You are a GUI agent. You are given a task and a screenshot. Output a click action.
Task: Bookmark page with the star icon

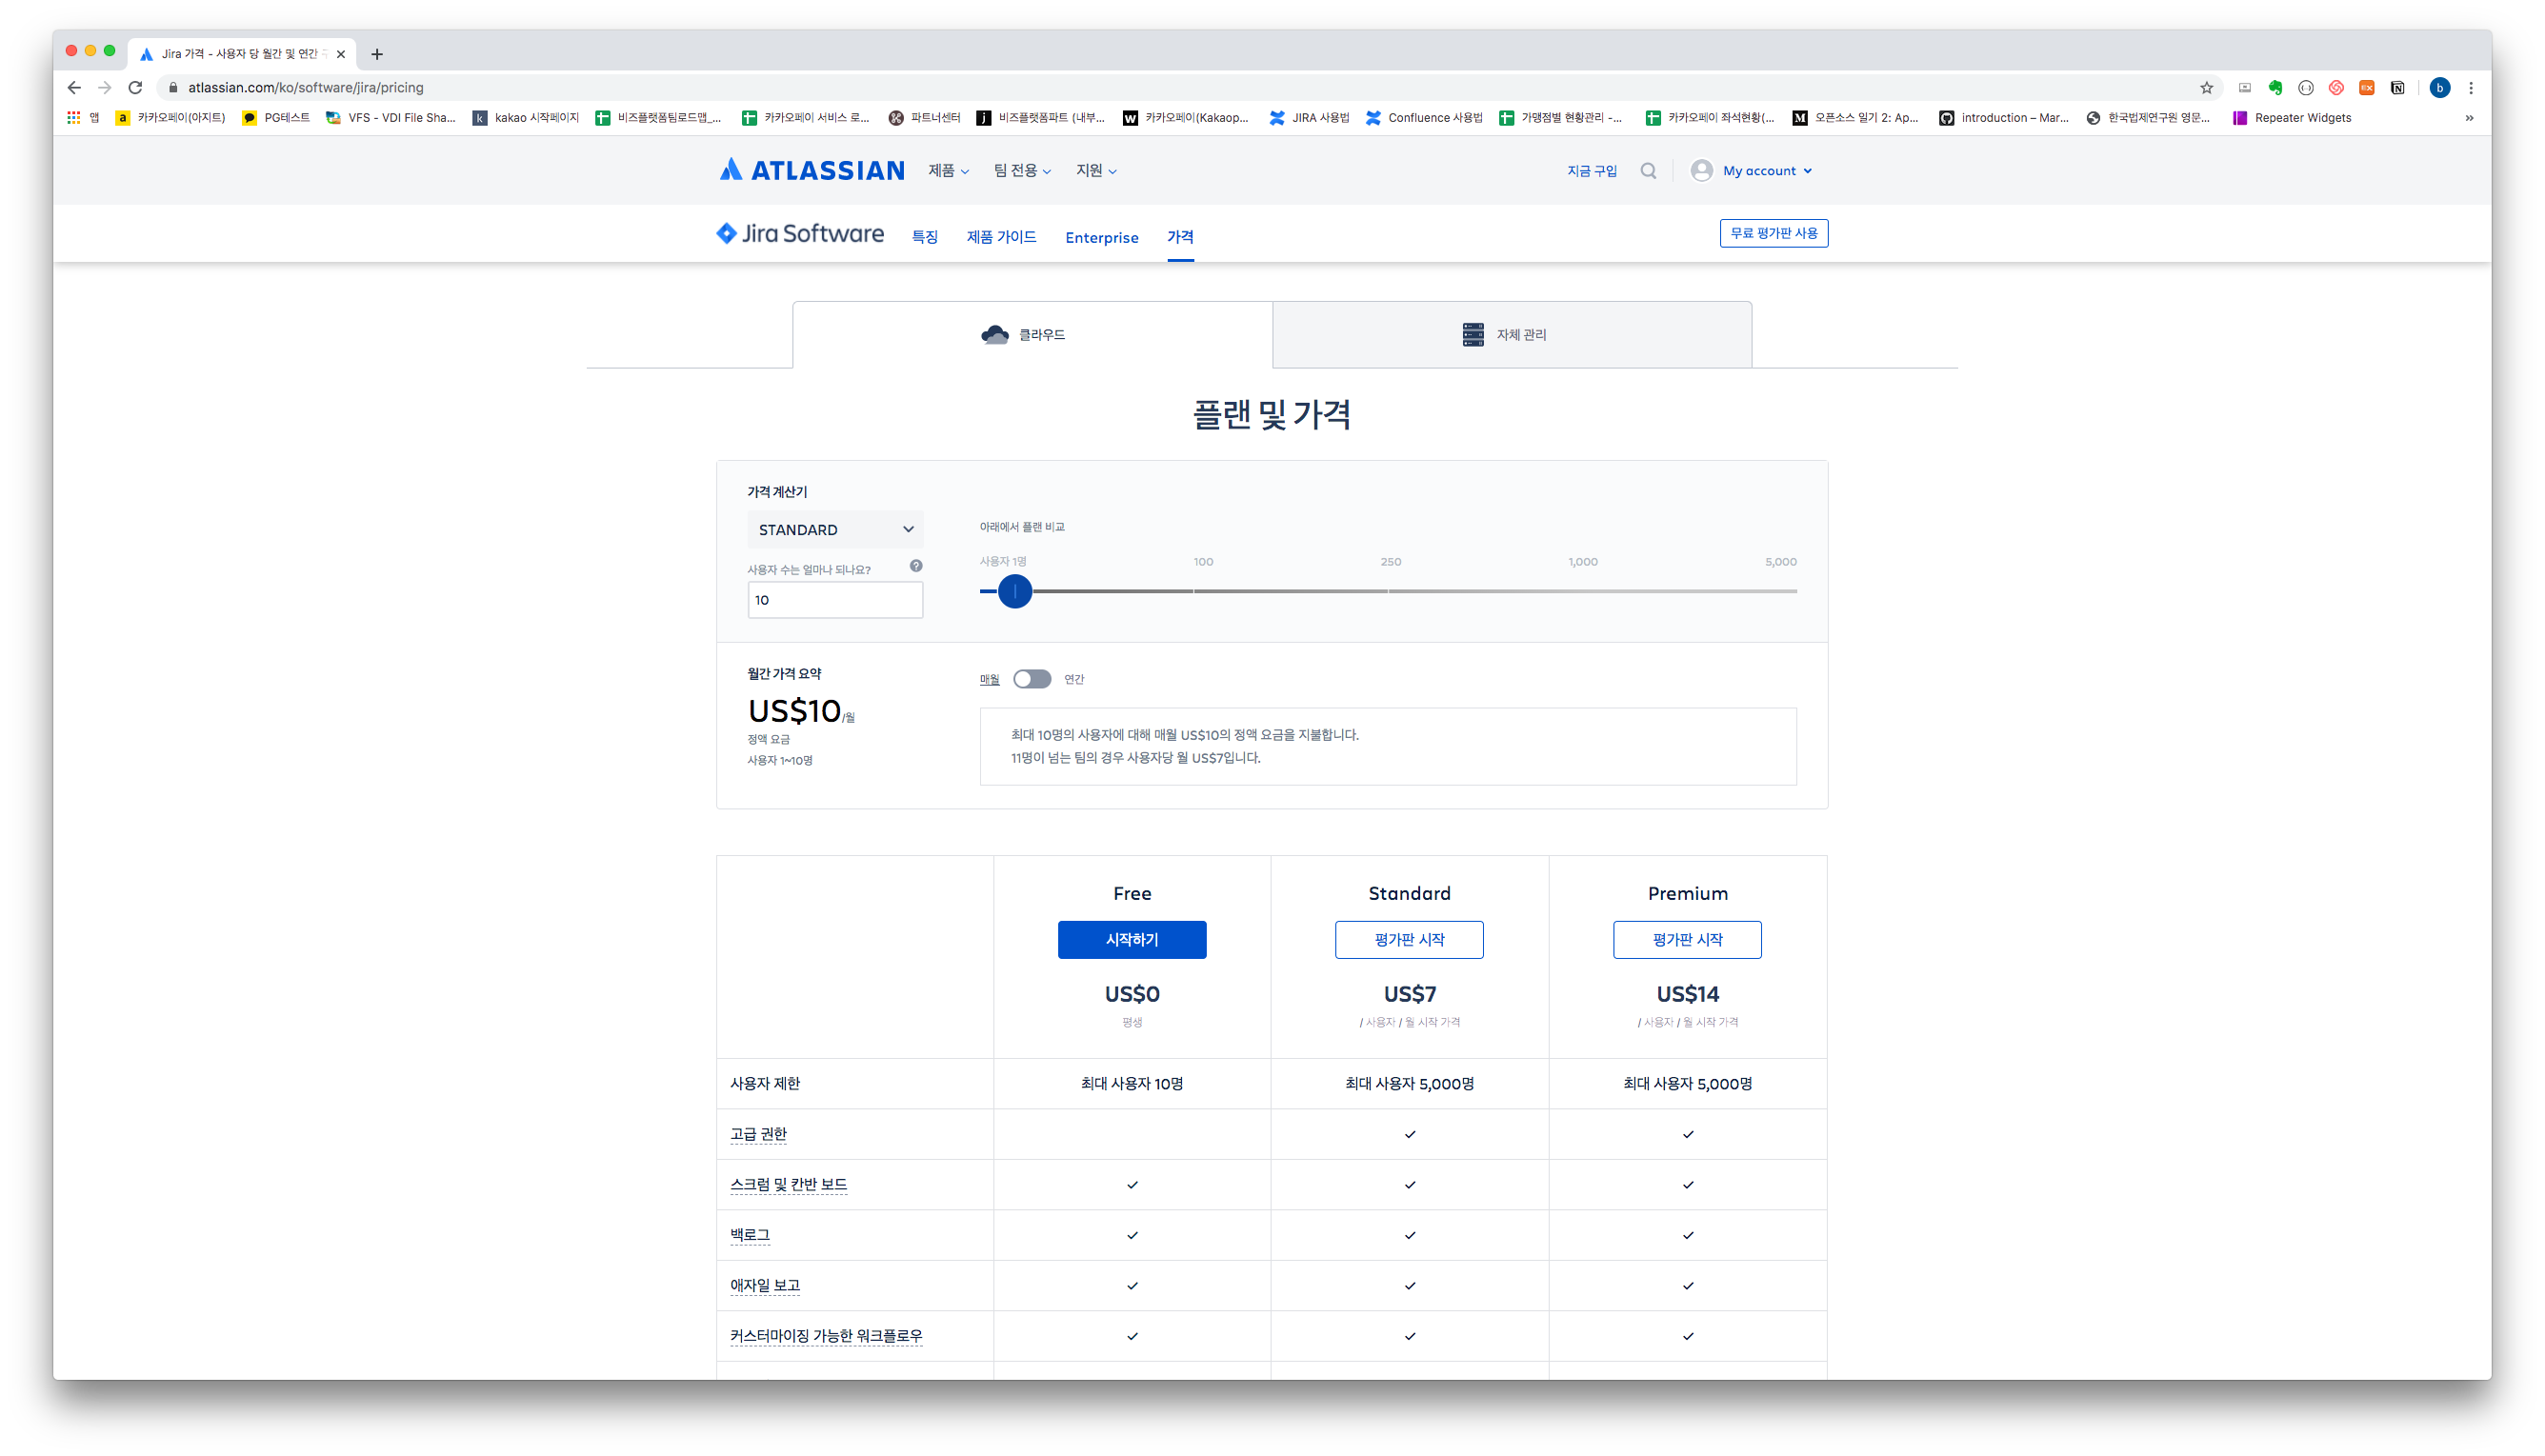pos(2206,88)
